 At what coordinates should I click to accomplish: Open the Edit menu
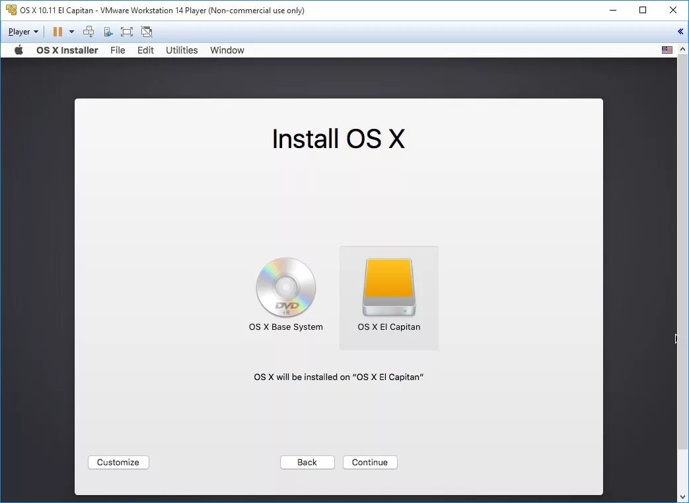click(145, 50)
